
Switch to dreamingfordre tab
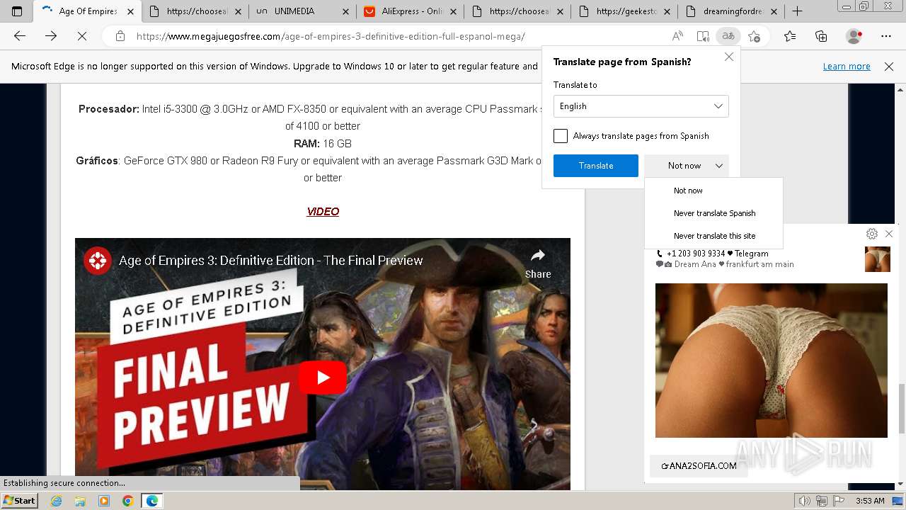click(x=732, y=11)
